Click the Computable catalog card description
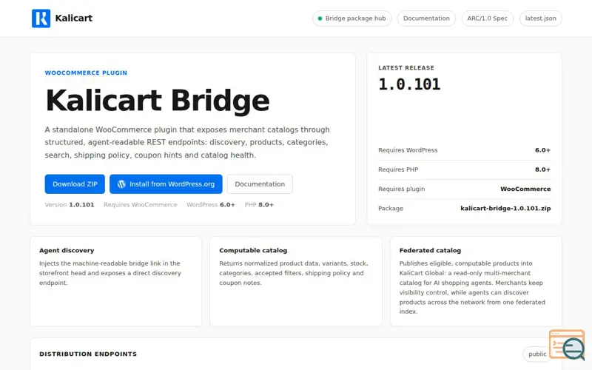592x370 pixels. point(294,273)
